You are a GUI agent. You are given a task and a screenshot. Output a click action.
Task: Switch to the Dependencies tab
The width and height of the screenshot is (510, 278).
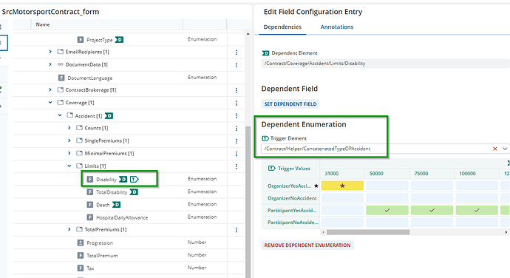point(282,27)
